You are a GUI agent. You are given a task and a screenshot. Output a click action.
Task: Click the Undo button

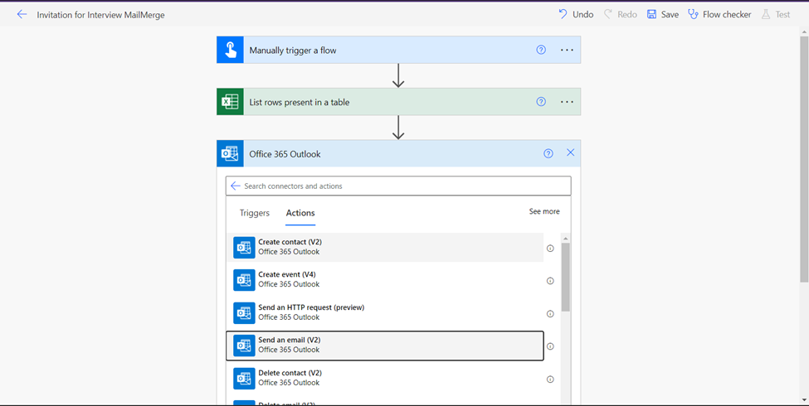tap(576, 14)
